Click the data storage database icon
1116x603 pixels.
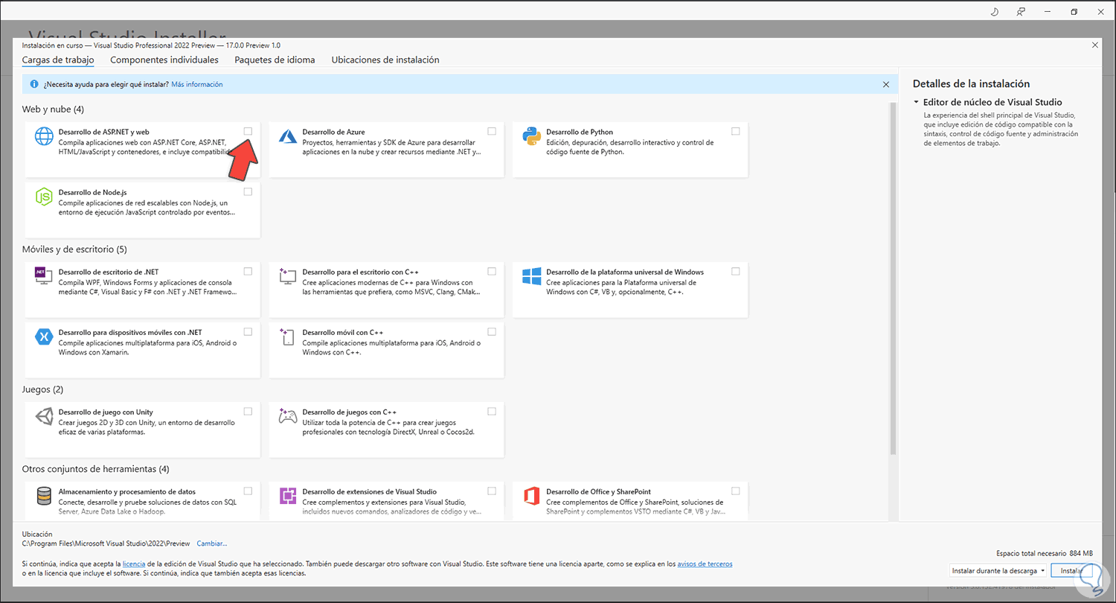(x=44, y=497)
